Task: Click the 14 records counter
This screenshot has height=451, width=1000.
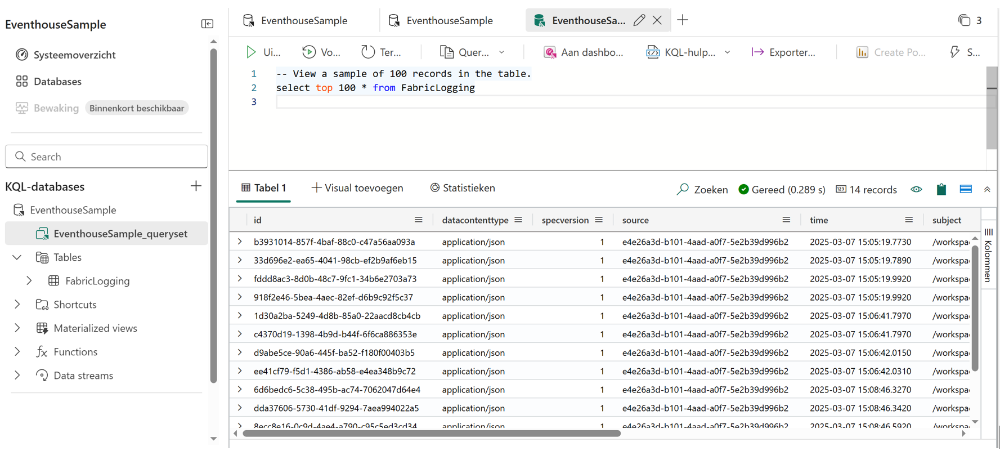Action: click(867, 190)
